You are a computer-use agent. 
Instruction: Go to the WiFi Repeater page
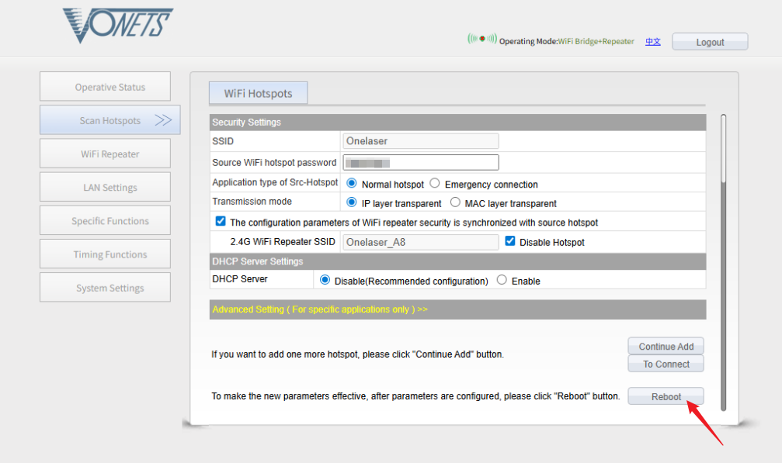[x=105, y=154]
